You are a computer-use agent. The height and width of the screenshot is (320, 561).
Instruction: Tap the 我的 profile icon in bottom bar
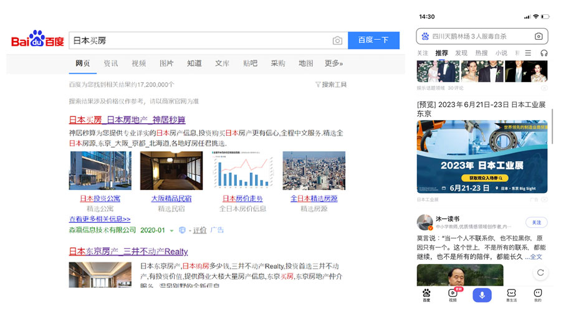537,294
